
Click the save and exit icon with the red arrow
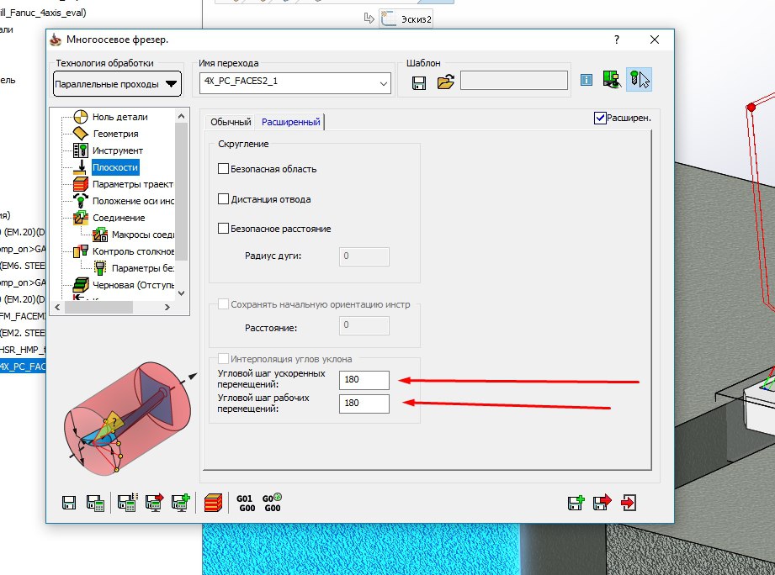[602, 503]
